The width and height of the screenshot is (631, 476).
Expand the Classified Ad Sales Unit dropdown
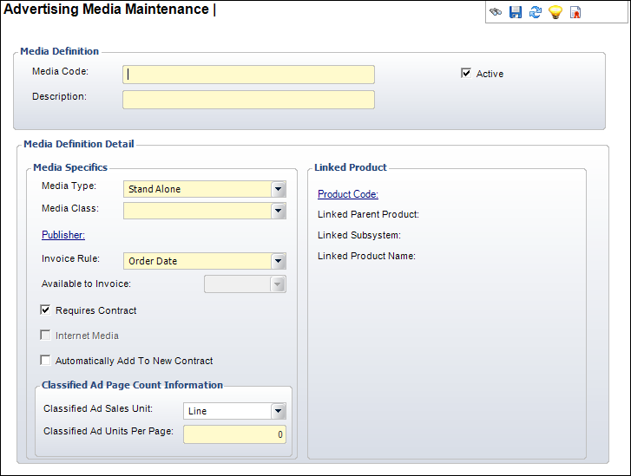[278, 411]
